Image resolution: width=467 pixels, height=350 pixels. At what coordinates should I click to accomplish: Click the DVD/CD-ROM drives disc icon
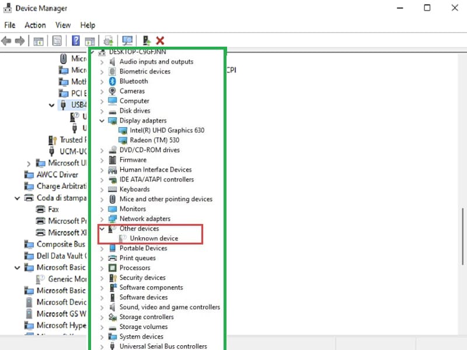tap(112, 150)
